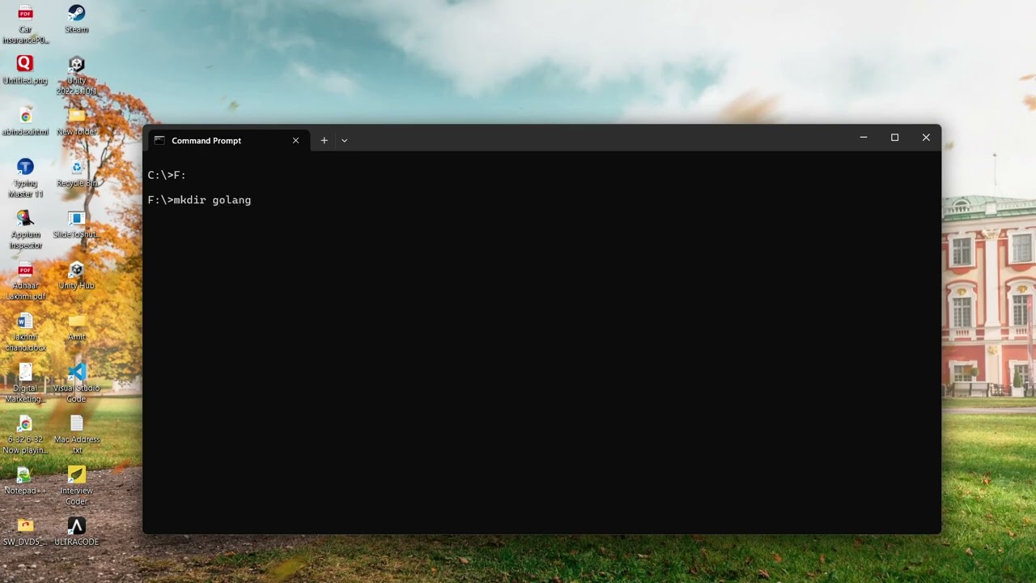Open the Steam desktop shortcut
Viewport: 1036px width, 583px height.
(x=76, y=14)
